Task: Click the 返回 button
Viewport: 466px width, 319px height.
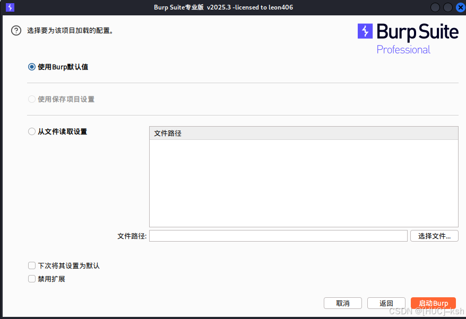Action: click(x=386, y=303)
